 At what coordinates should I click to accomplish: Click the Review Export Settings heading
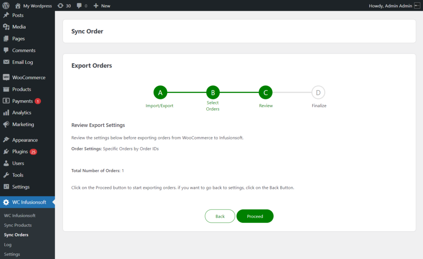click(98, 125)
